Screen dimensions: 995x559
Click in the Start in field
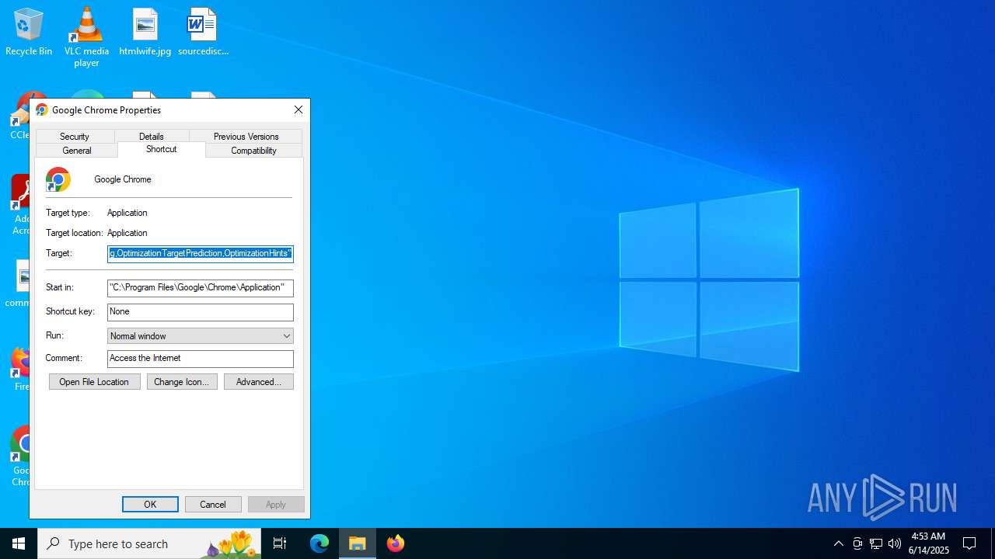click(201, 288)
